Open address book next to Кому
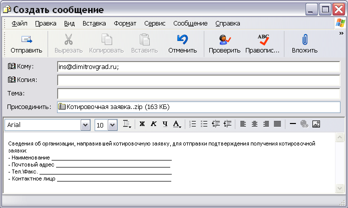348x208 pixels. pos(21,66)
